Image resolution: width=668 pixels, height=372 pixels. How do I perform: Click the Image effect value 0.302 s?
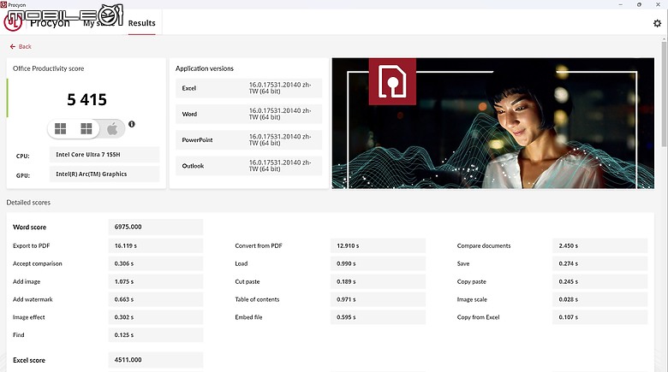156,317
